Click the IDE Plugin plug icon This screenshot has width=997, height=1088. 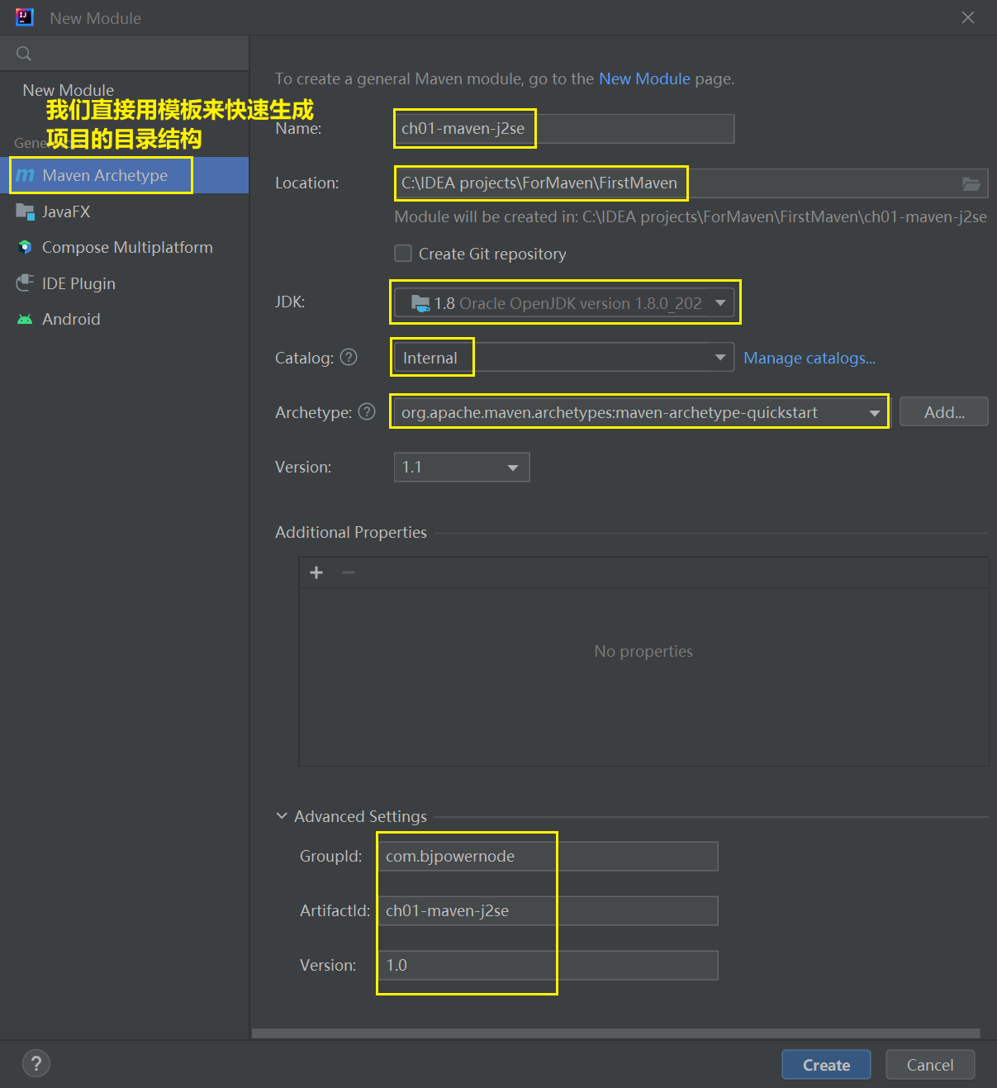(x=25, y=283)
